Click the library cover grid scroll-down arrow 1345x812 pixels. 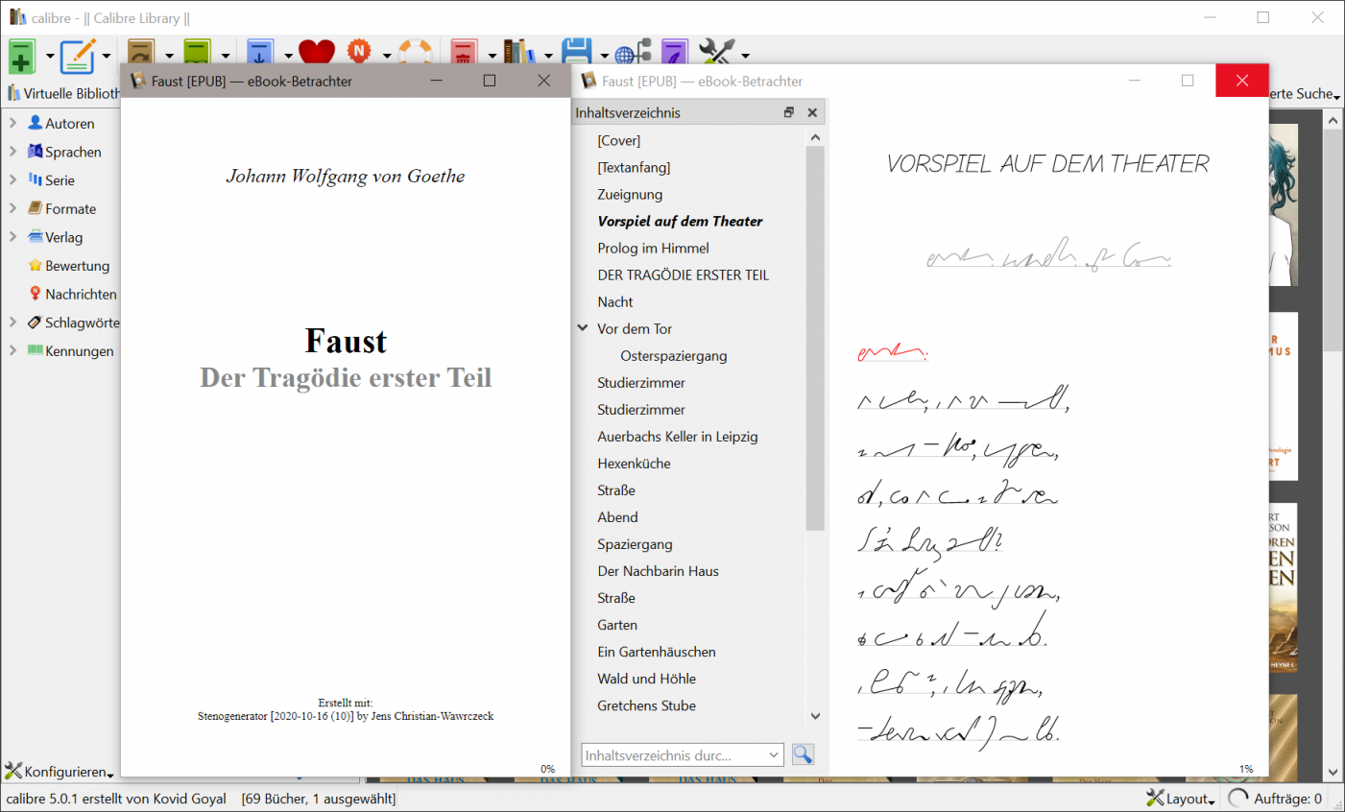tap(1333, 772)
